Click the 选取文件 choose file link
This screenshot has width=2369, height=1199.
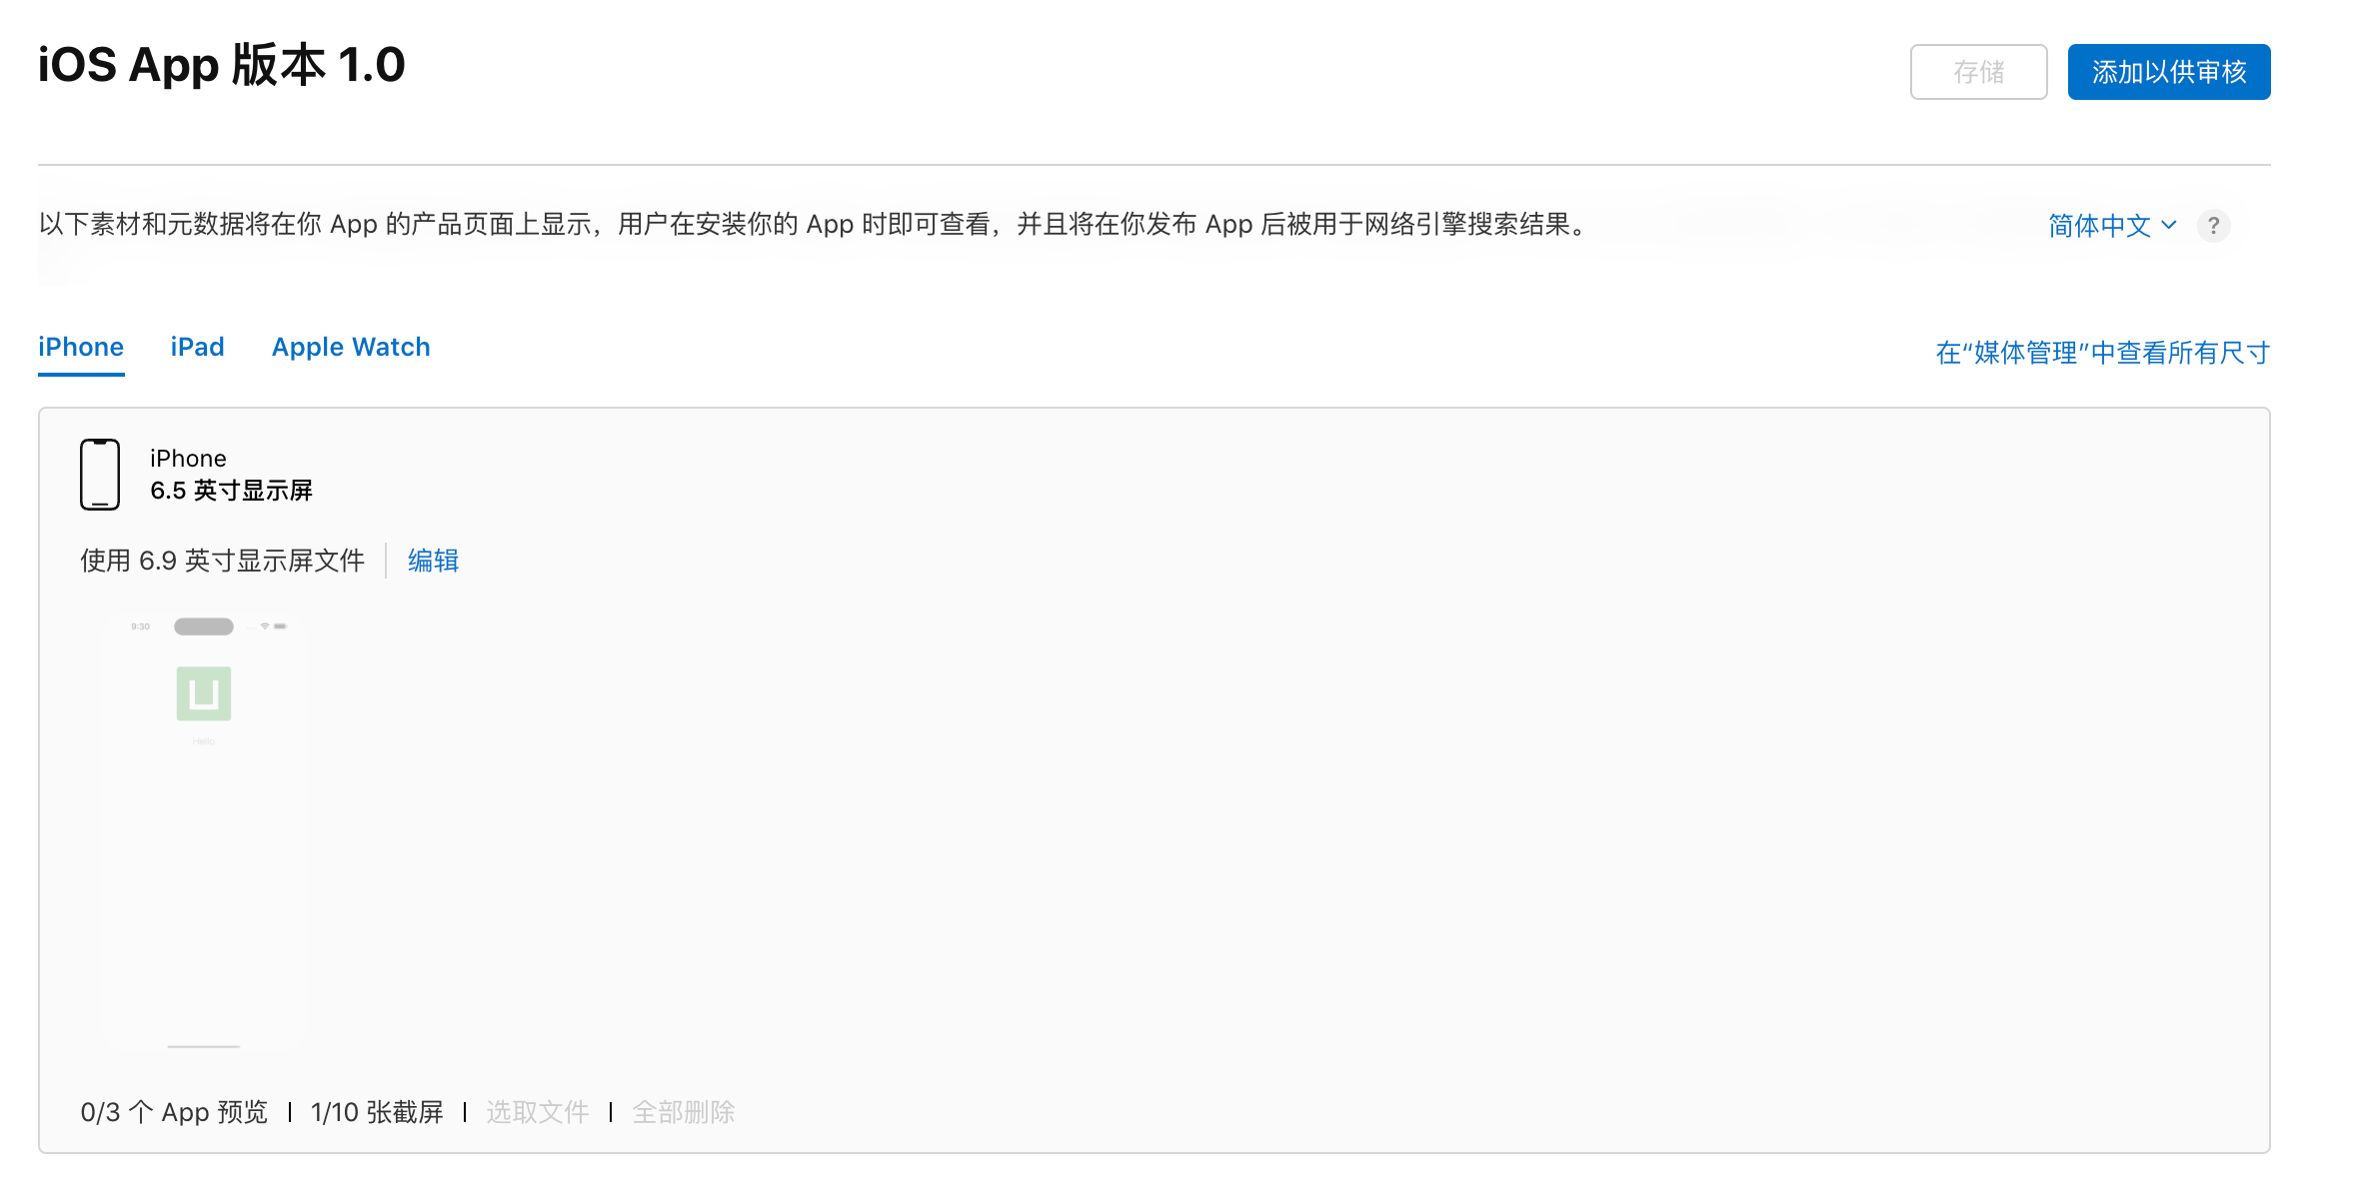pos(538,1112)
